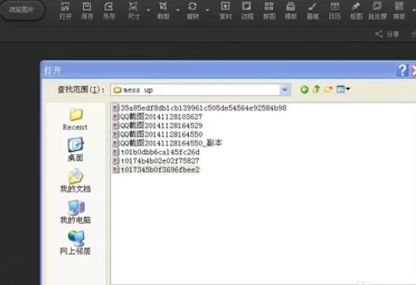Click the 另存 (Save As) toolbar icon
This screenshot has height=285, width=416.
109,11
